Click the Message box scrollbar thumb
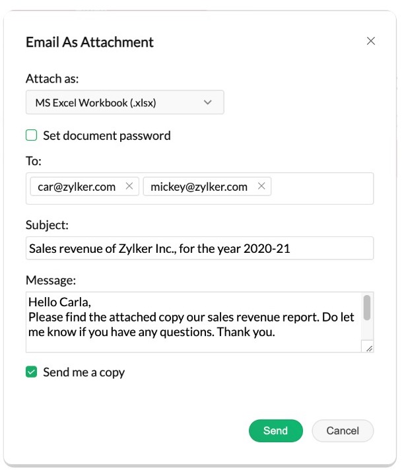 click(x=367, y=307)
